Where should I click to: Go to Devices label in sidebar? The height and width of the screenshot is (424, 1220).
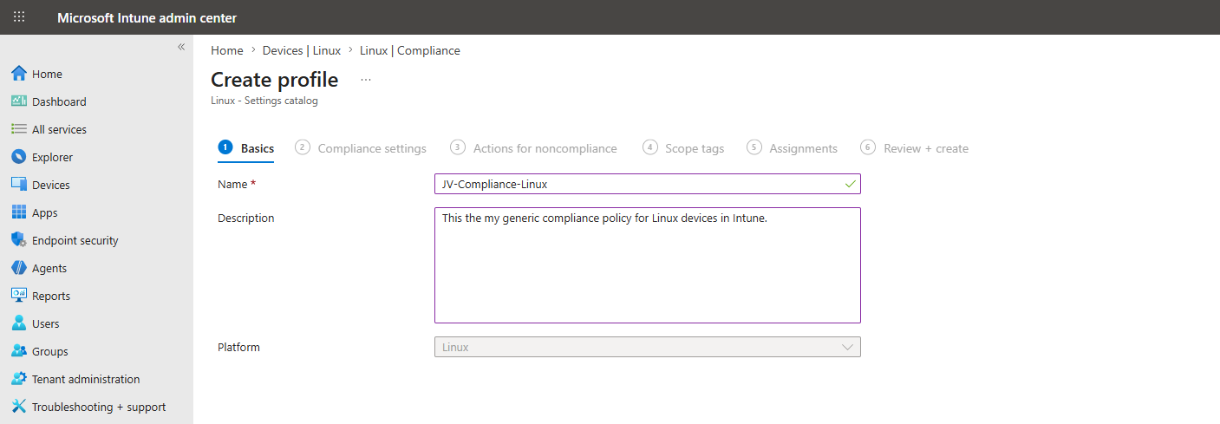pos(51,186)
